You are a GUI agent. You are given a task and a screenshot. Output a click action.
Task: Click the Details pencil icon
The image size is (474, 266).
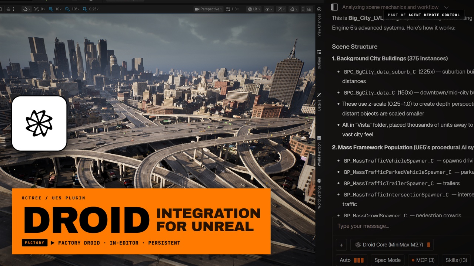pos(319,95)
